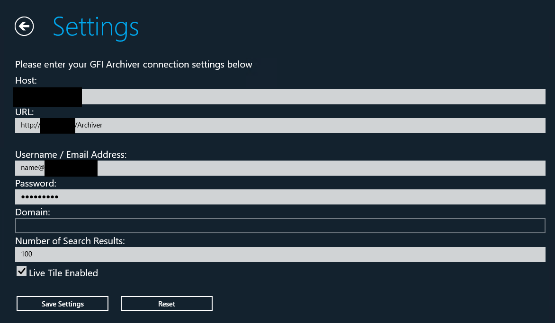The image size is (555, 323).
Task: Click the Reset button
Action: [166, 304]
